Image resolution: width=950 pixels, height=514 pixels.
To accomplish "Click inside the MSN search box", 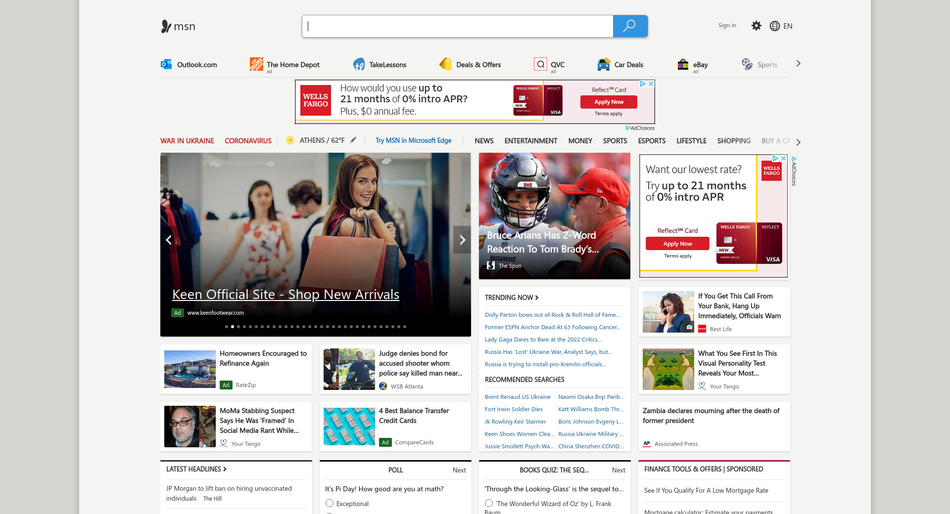I will tap(458, 26).
